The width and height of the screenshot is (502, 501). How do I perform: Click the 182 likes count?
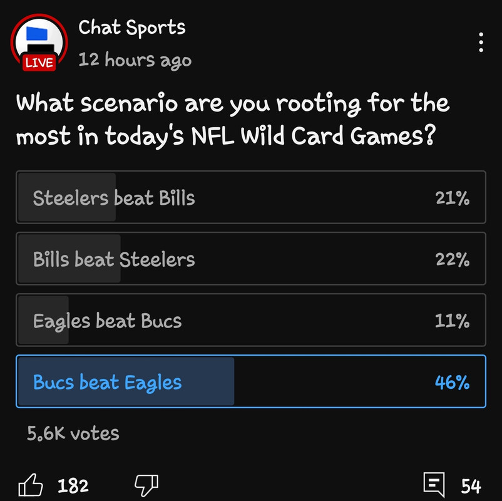tap(73, 485)
